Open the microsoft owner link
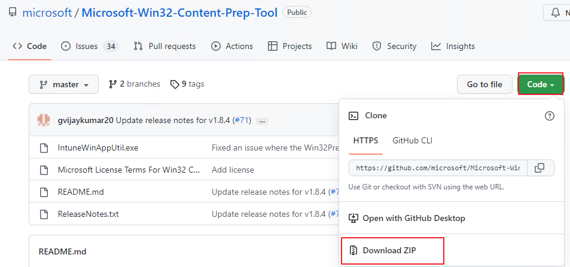570x267 pixels. click(47, 13)
